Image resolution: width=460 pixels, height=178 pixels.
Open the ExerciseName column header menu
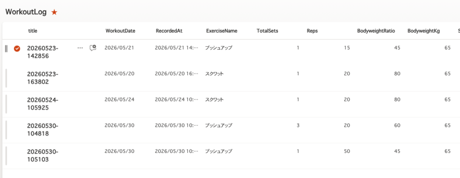tap(222, 31)
